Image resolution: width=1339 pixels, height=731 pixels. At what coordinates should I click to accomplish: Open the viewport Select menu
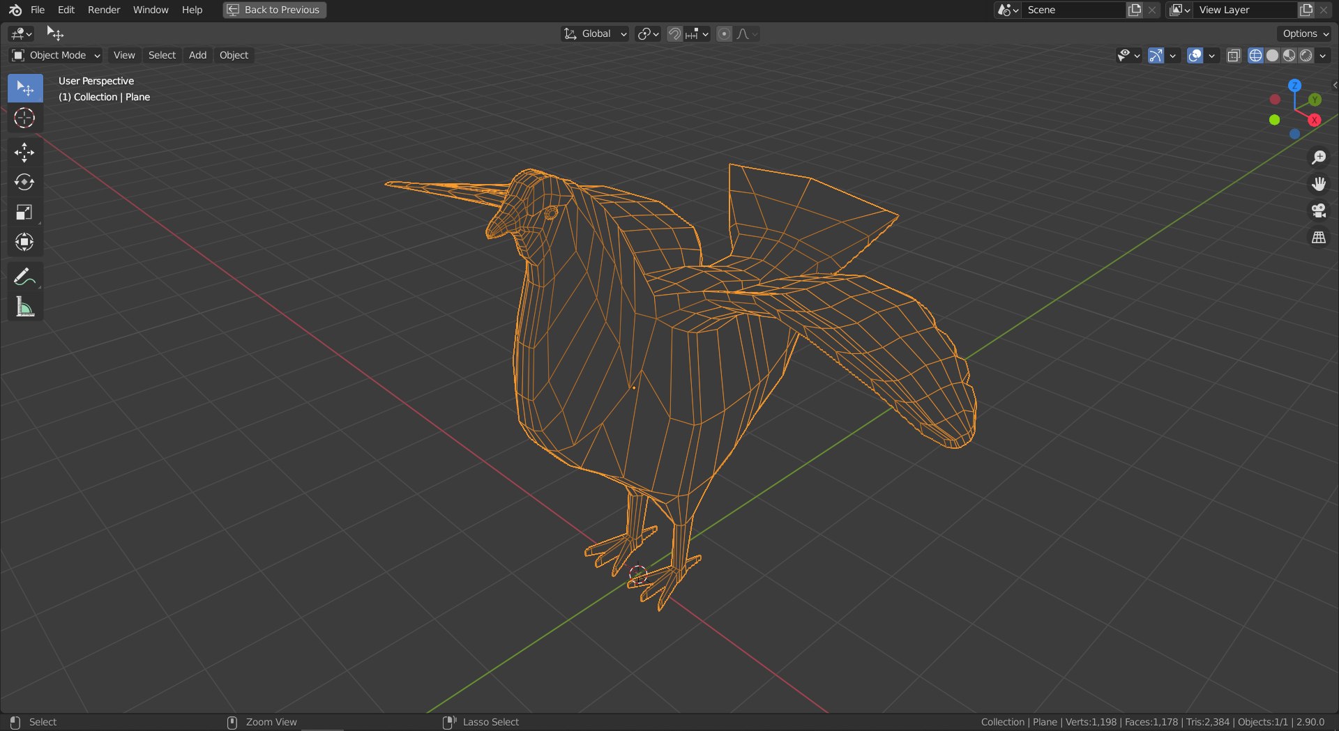162,55
